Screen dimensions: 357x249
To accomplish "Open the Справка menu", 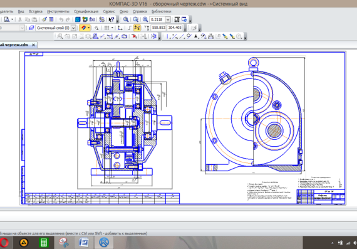I will click(x=140, y=11).
